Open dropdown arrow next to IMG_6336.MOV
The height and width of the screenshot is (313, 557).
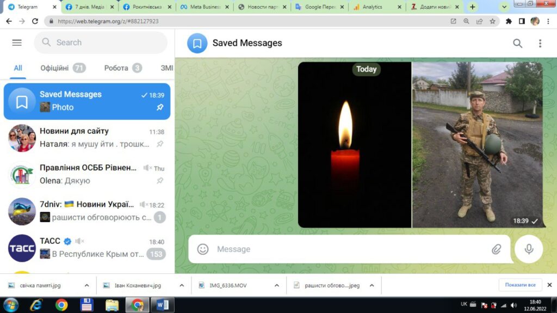[x=276, y=285]
